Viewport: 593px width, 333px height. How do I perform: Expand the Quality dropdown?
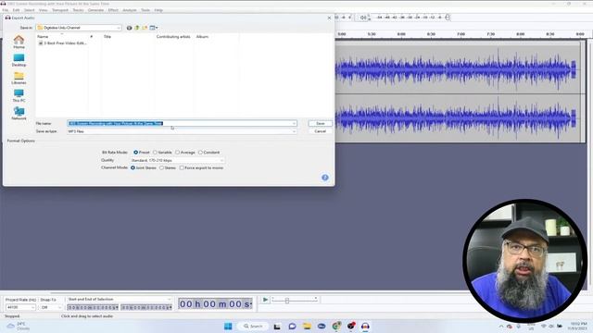pyautogui.click(x=221, y=160)
